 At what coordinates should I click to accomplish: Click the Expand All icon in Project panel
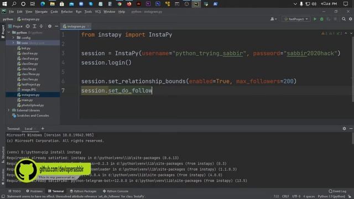[34, 27]
